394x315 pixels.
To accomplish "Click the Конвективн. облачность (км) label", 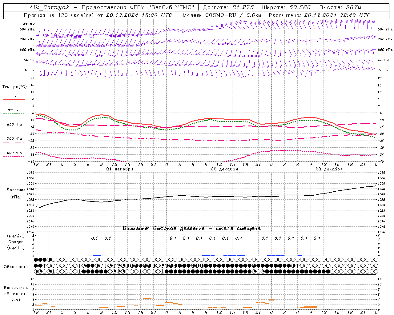I will pyautogui.click(x=16, y=293).
